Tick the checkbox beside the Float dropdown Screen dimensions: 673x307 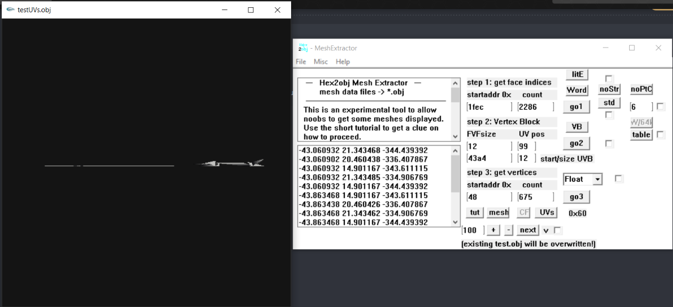point(619,179)
